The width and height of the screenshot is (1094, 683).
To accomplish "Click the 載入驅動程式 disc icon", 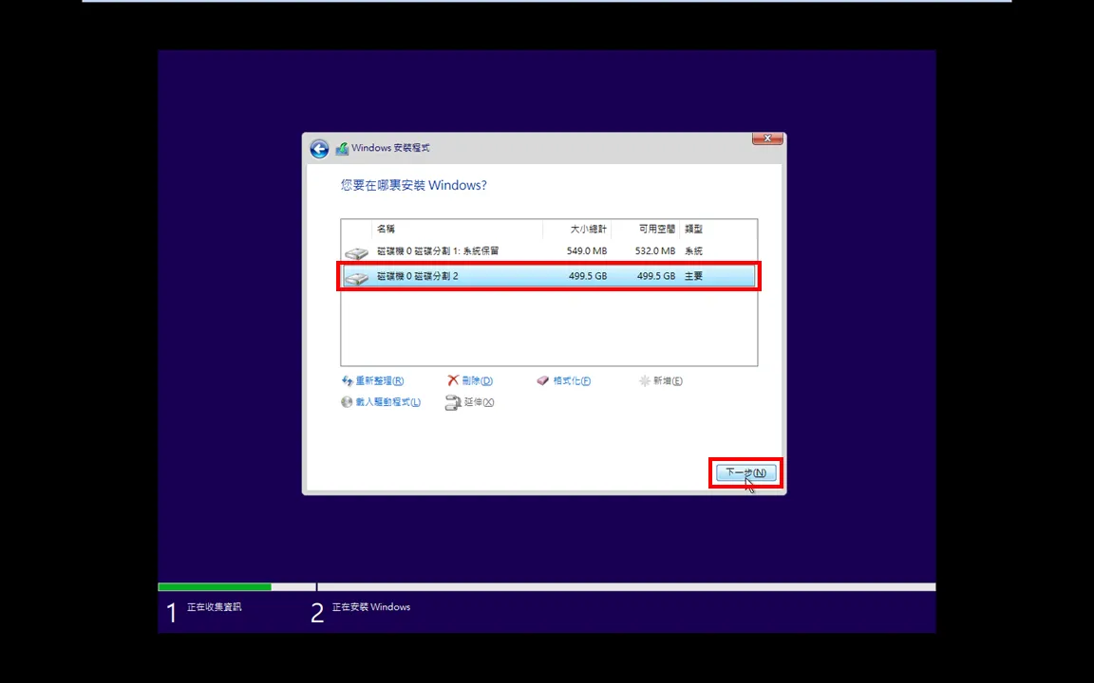I will click(x=347, y=401).
